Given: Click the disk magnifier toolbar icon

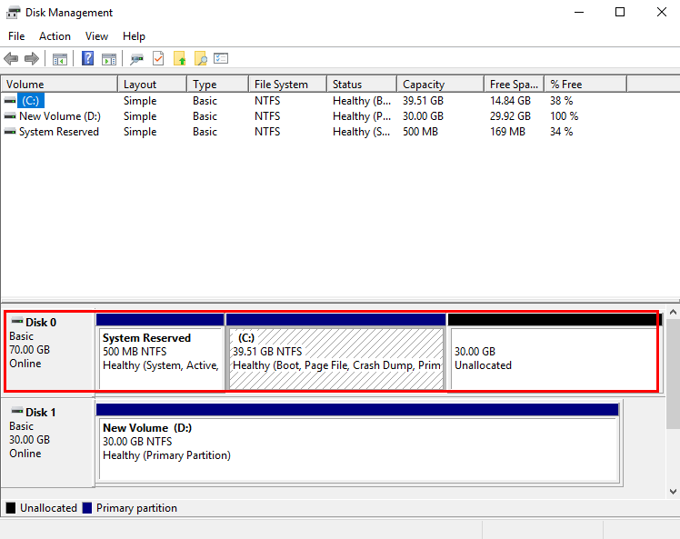Looking at the screenshot, I should point(136,59).
